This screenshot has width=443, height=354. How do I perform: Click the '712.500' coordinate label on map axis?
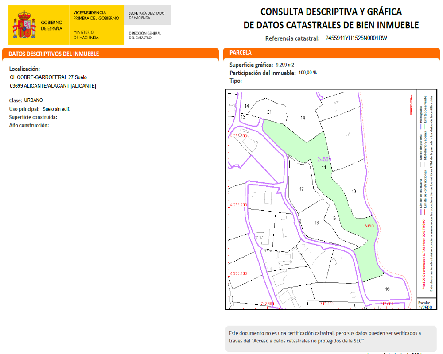point(387,304)
